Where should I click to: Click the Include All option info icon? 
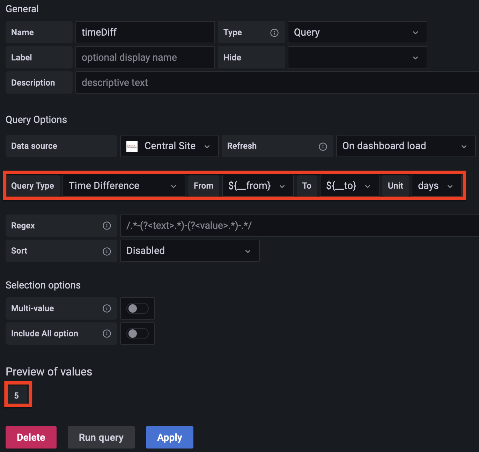point(107,334)
